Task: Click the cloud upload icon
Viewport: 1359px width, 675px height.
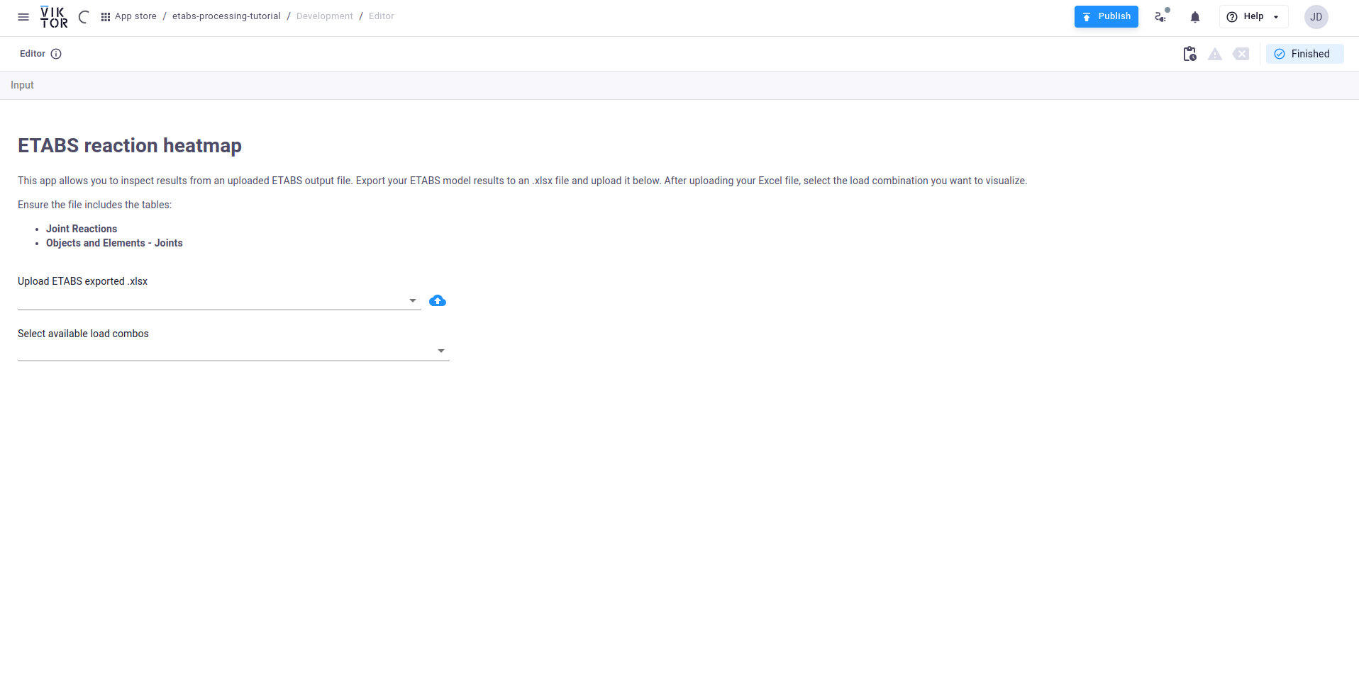Action: [x=438, y=301]
